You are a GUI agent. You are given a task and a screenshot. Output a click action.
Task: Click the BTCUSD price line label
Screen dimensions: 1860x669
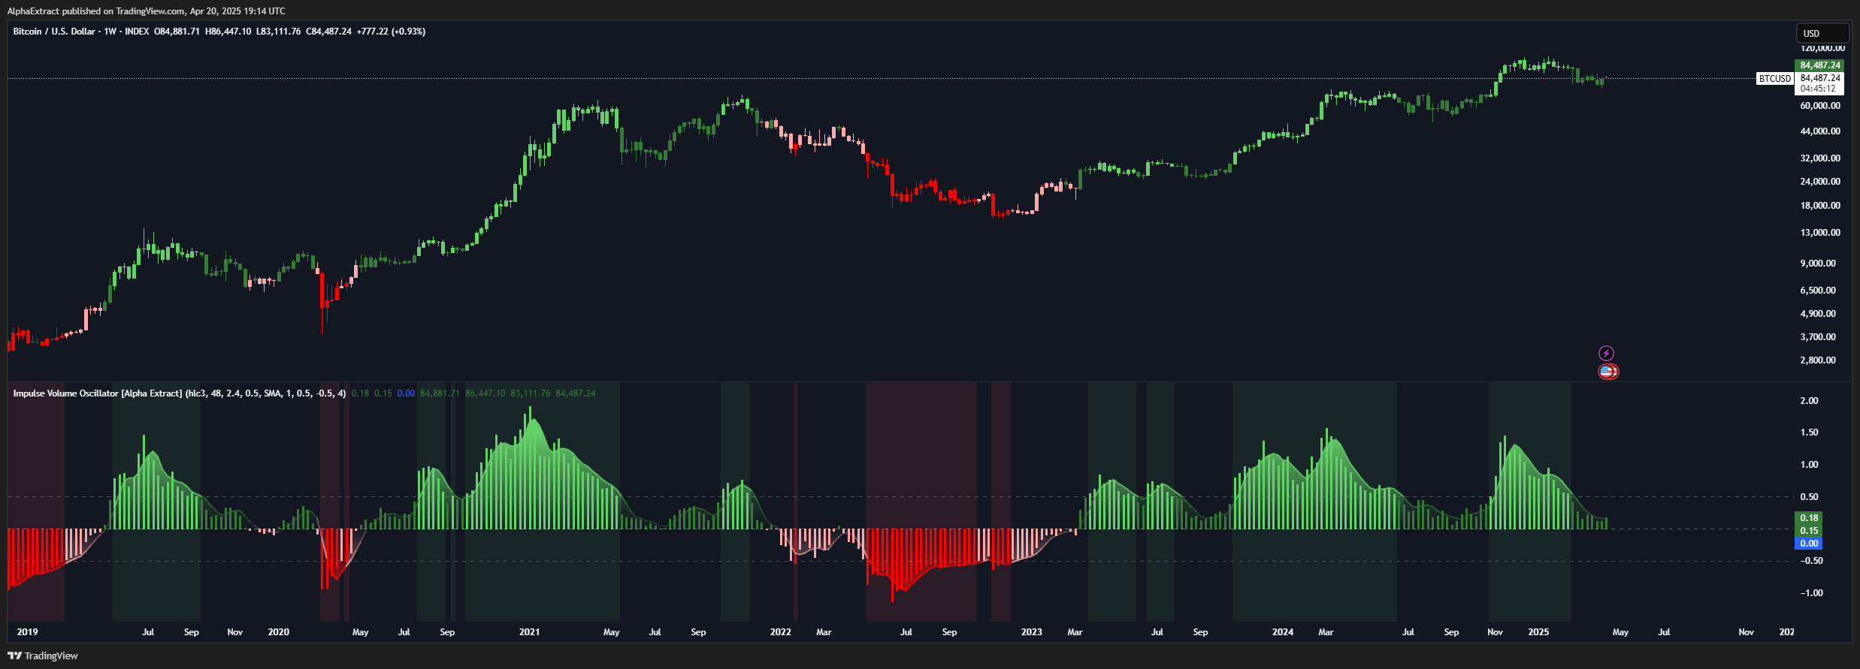pos(1775,78)
